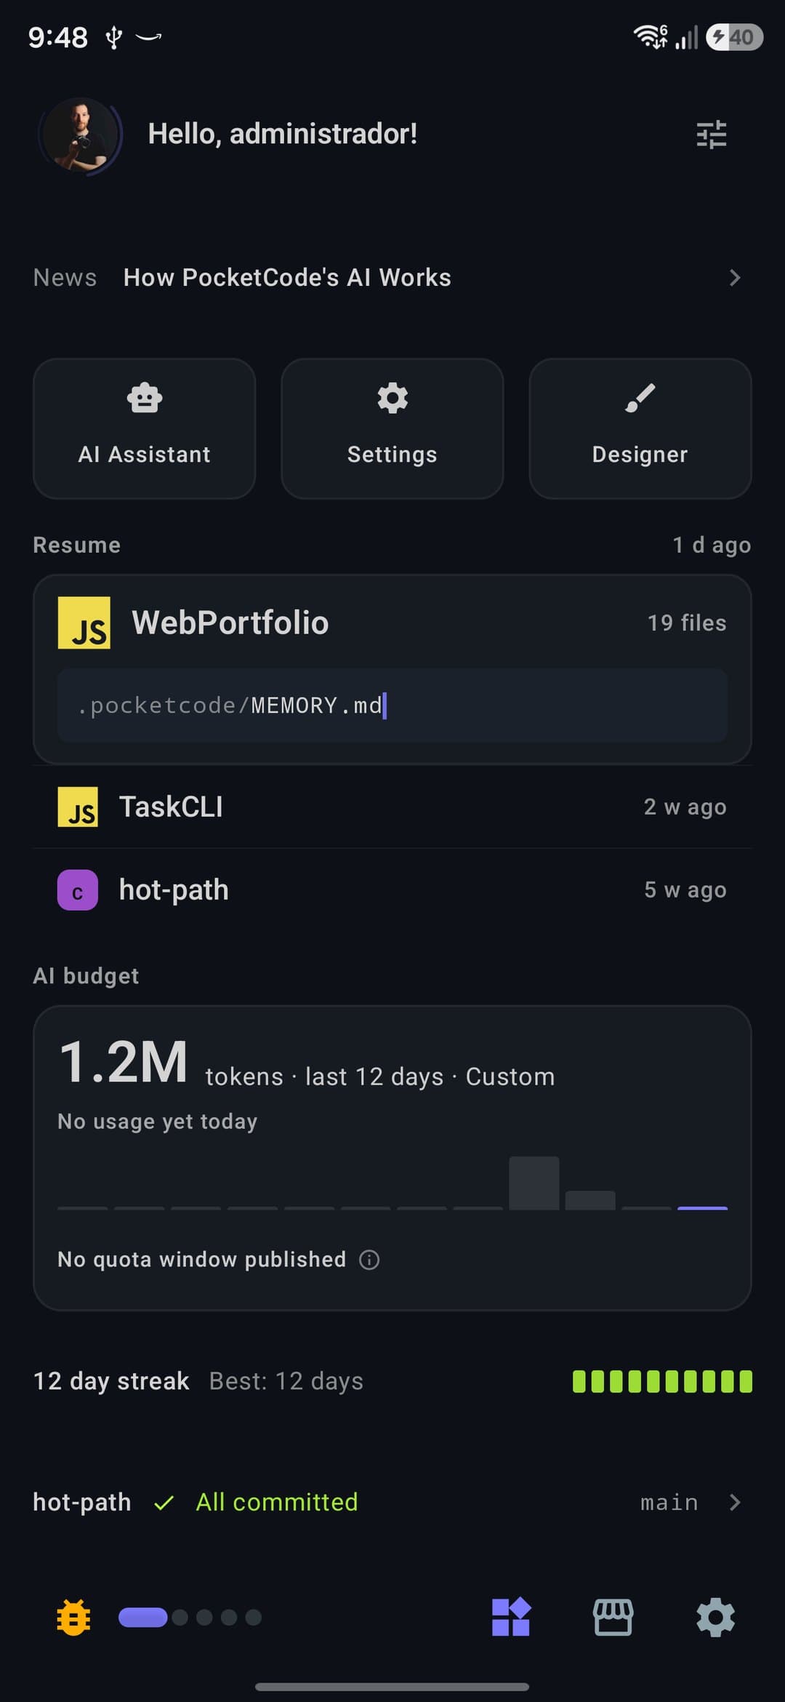Open the tune sliders icon near greeting

(711, 135)
